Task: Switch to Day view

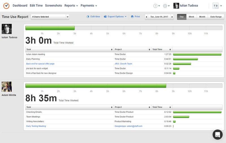Action: click(182, 17)
